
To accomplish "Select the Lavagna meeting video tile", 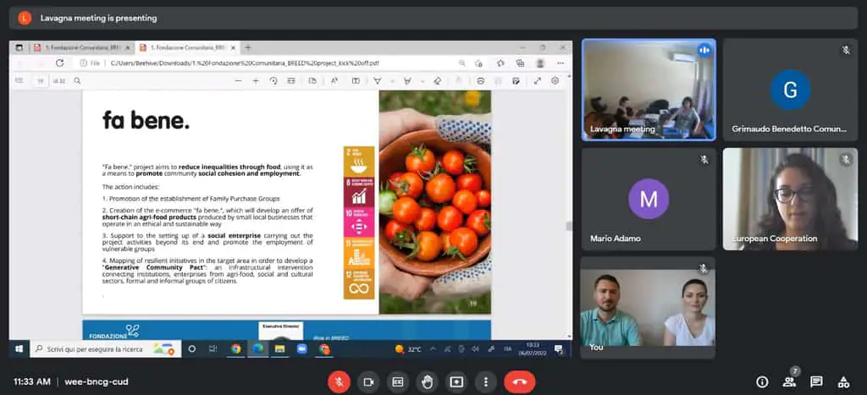I will (x=649, y=89).
